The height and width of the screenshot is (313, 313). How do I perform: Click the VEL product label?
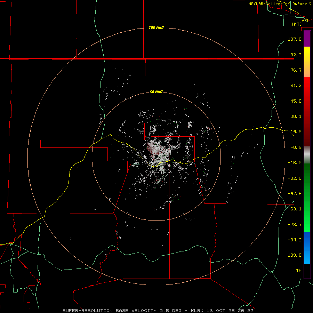point(305,21)
